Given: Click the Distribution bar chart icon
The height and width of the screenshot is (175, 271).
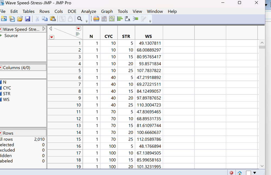Looking at the screenshot, I should [120, 19].
